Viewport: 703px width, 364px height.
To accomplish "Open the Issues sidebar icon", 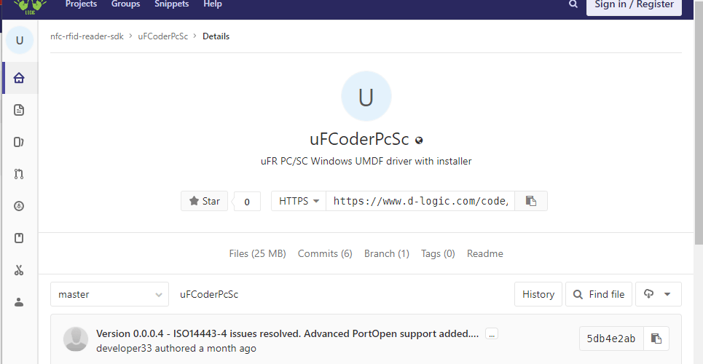I will tap(19, 142).
